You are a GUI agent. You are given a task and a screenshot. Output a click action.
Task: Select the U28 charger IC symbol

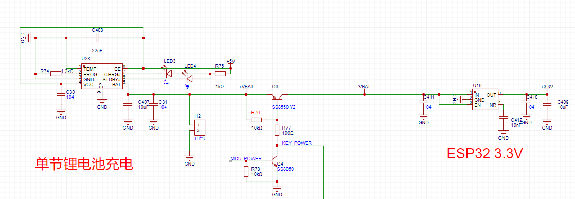click(102, 76)
